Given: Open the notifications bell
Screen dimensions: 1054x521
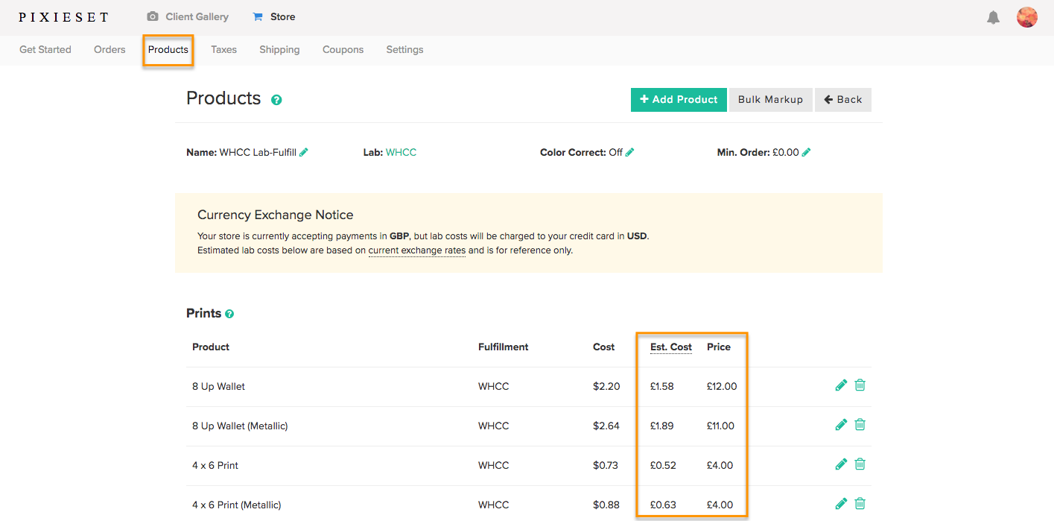Looking at the screenshot, I should pyautogui.click(x=993, y=17).
